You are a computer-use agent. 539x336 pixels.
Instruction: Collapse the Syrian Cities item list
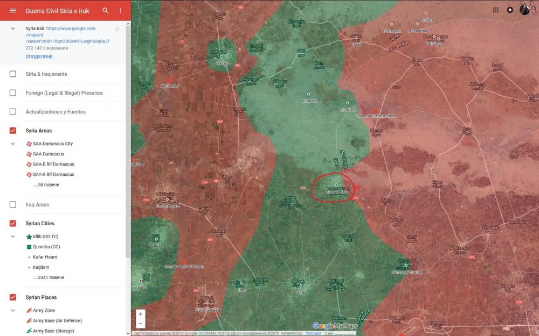click(x=13, y=237)
